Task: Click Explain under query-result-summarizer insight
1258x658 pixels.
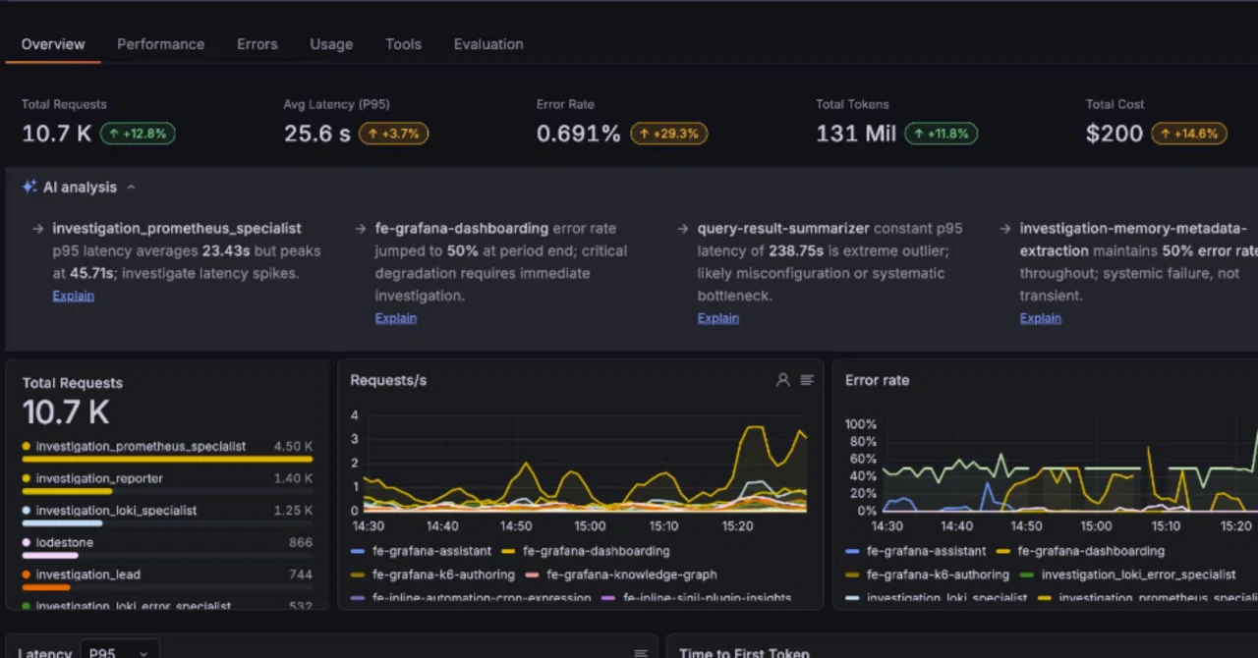Action: pos(718,318)
